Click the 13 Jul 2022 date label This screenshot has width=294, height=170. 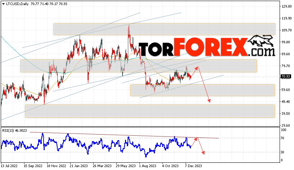pyautogui.click(x=9, y=166)
